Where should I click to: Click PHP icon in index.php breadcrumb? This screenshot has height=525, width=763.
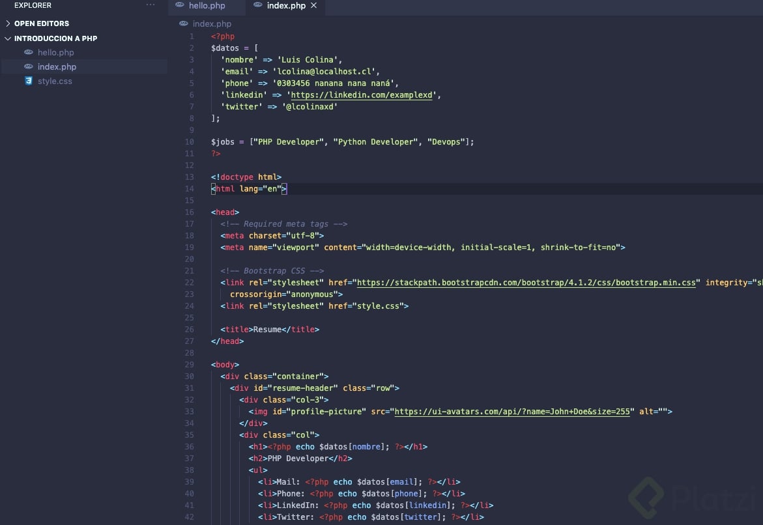pos(184,23)
